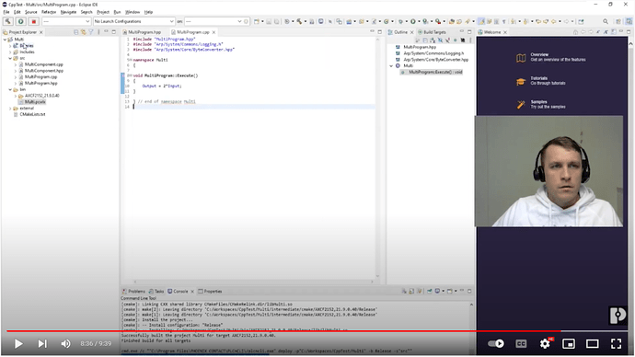
Task: Play the video
Action: (x=18, y=344)
